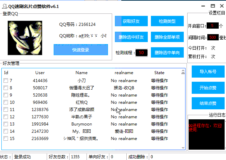Select user 414436 in the list

40,81
